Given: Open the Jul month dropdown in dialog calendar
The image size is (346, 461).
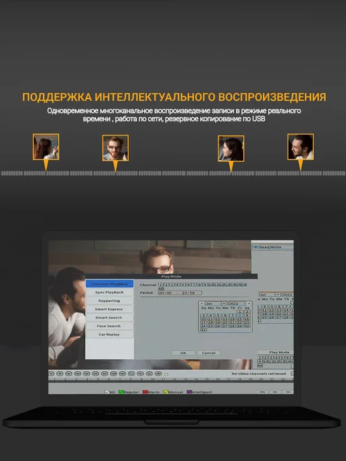Looking at the screenshot, I should pos(224,304).
